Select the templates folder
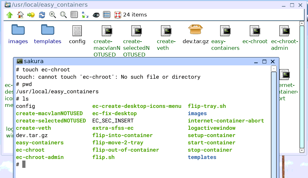The width and height of the screenshot is (308, 178). pos(47,30)
